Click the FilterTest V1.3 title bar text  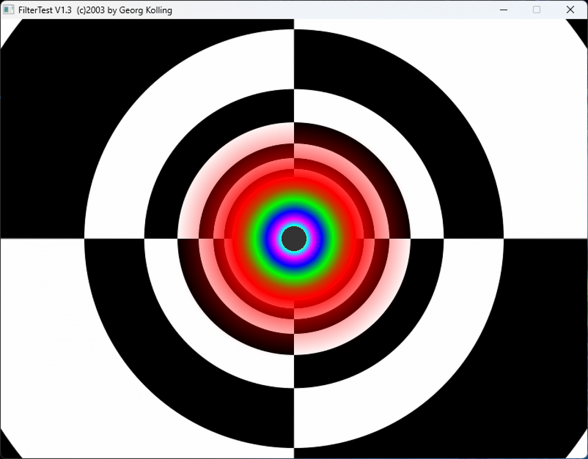(x=95, y=10)
